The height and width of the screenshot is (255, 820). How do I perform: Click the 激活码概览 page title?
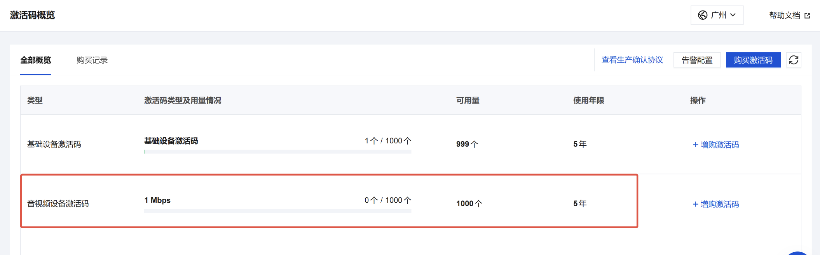33,15
